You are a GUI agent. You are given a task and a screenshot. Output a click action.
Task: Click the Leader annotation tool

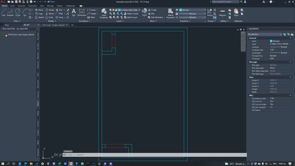[x=92, y=14]
